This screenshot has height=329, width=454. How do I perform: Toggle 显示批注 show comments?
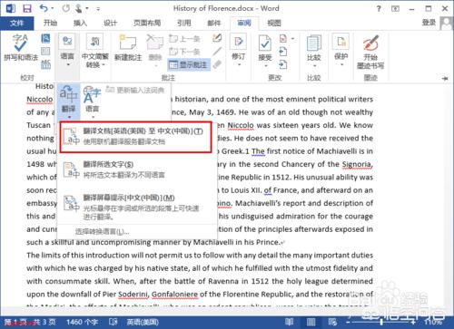pyautogui.click(x=189, y=64)
